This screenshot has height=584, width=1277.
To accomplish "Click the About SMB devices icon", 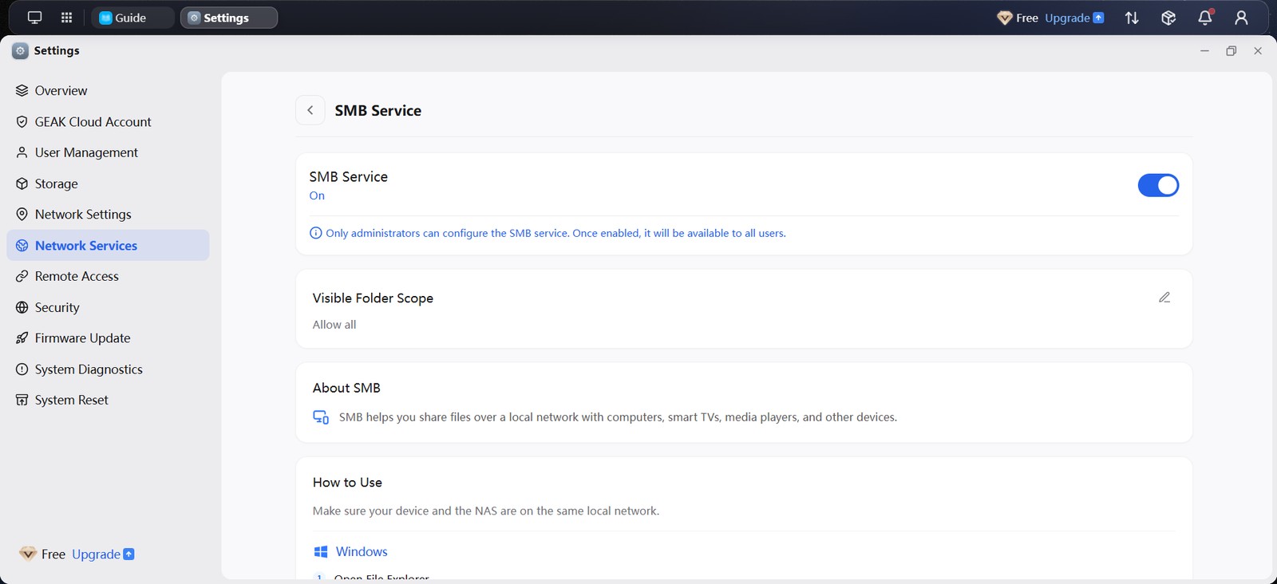I will click(321, 417).
